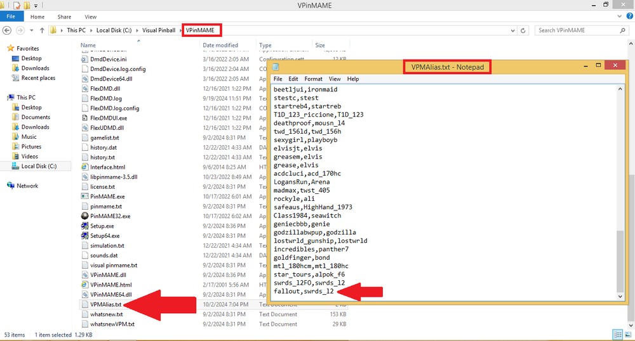Open the File ribbon tab in Explorer

coord(11,16)
